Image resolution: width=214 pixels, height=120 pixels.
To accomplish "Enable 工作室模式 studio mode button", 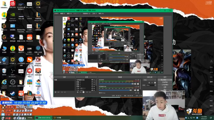I will (x=165, y=85).
